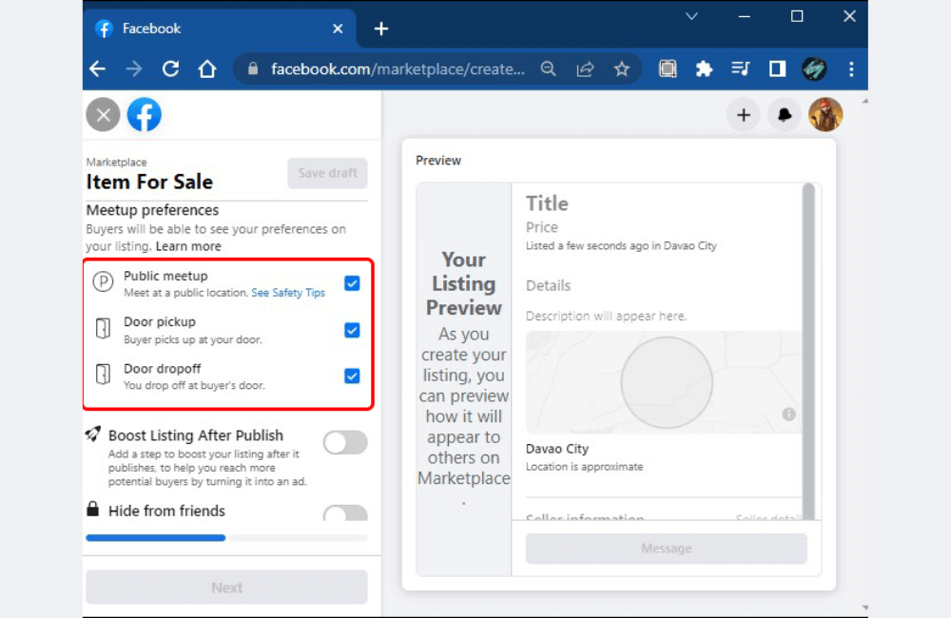The height and width of the screenshot is (618, 951).
Task: Select the Public meetup P icon
Action: point(101,282)
